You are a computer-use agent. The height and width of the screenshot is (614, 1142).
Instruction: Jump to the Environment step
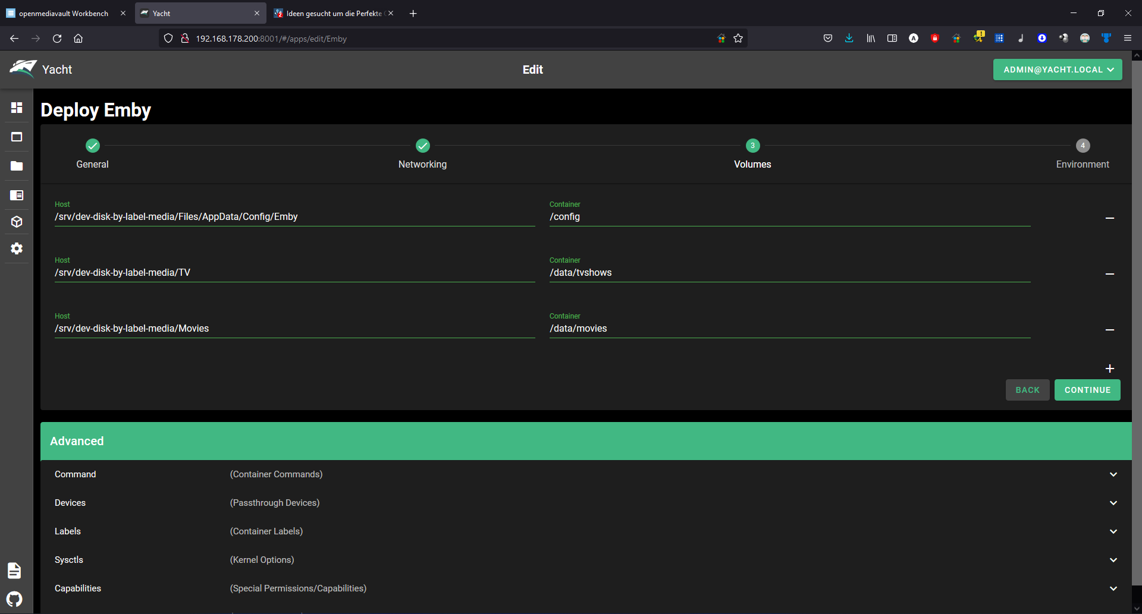[1083, 154]
